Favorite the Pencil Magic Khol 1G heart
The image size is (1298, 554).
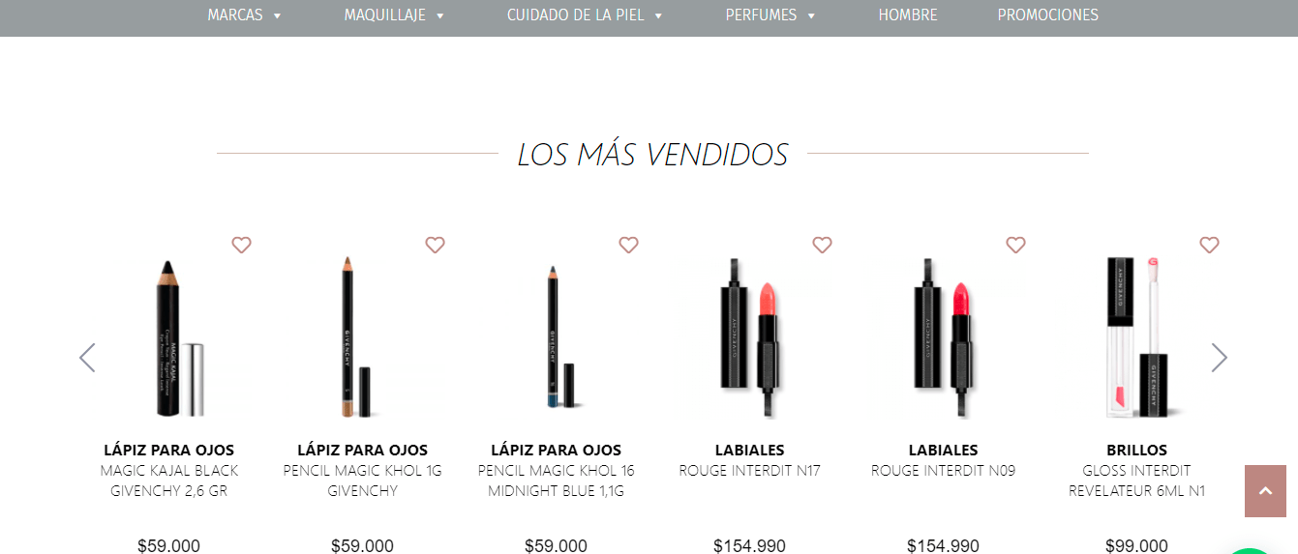[x=435, y=245]
